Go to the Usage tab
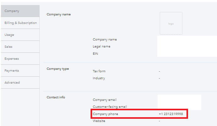 [x=9, y=35]
